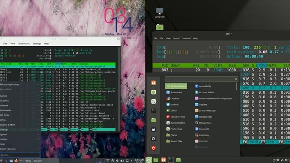Image resolution: width=290 pixels, height=163 pixels.
Task: Click the CPU% column header in Mint htop
Action: pos(261,65)
